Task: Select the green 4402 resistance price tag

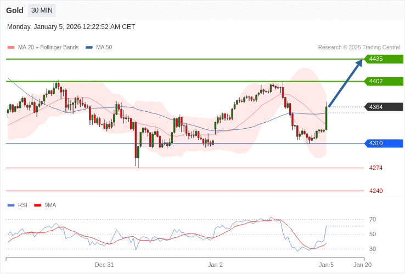Action: tap(383, 81)
